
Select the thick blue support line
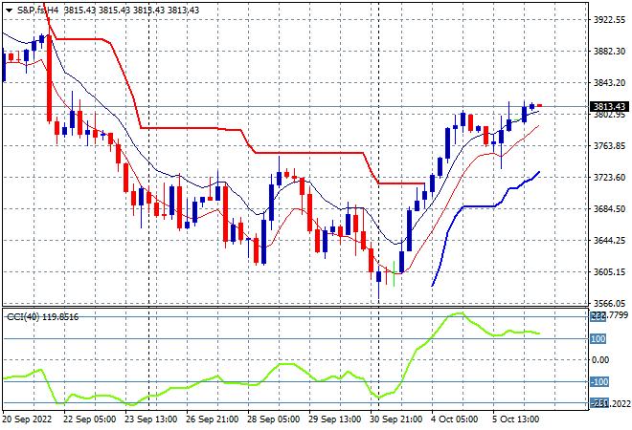pos(485,206)
